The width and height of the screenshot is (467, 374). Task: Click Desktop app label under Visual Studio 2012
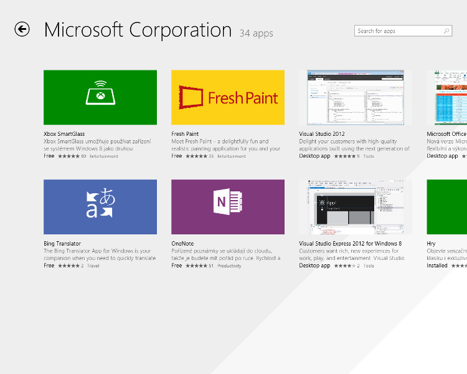pyautogui.click(x=314, y=156)
